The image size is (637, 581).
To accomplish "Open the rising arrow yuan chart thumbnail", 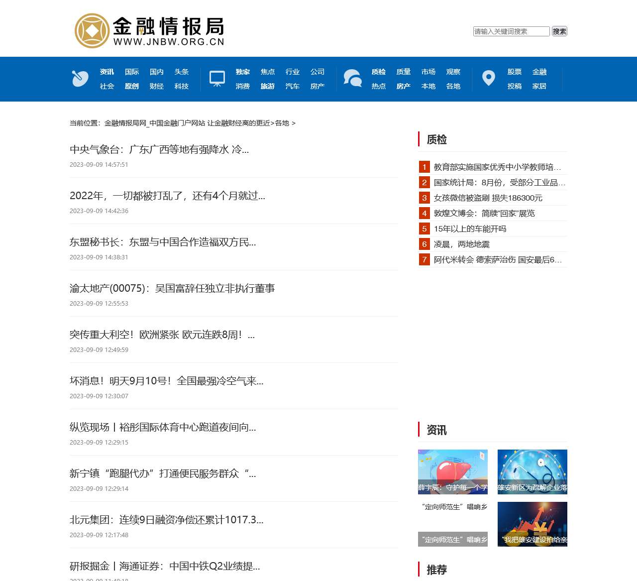I will [x=532, y=524].
